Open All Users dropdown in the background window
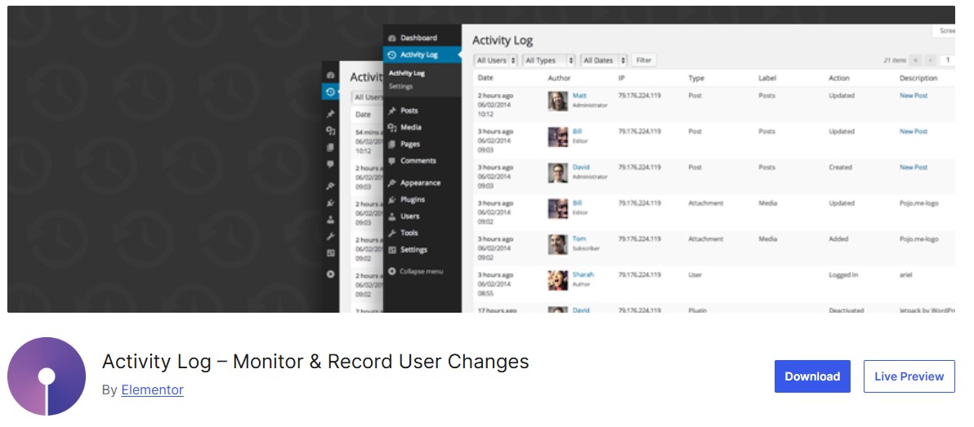 point(368,97)
